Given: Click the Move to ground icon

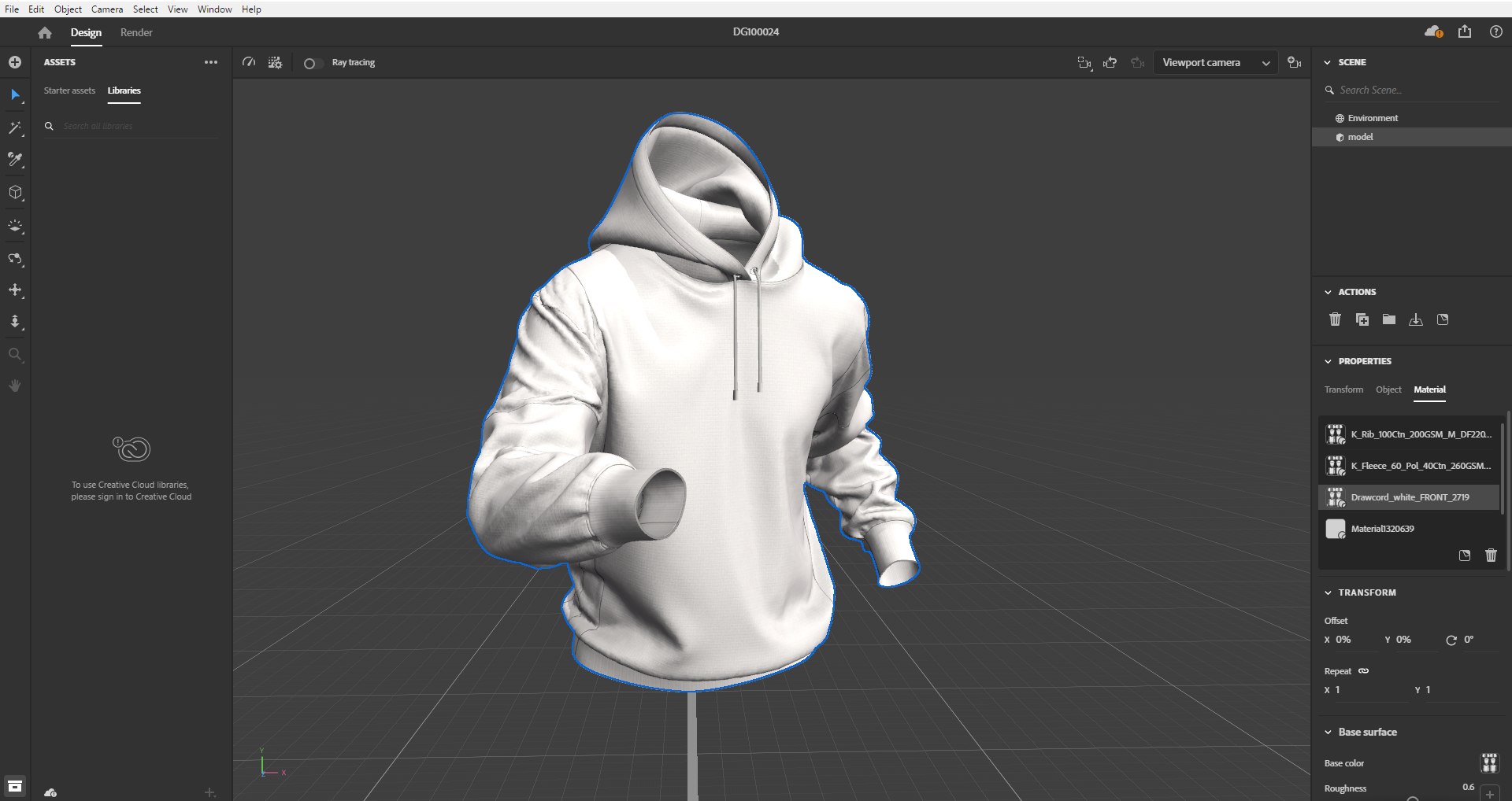Looking at the screenshot, I should click(1416, 319).
